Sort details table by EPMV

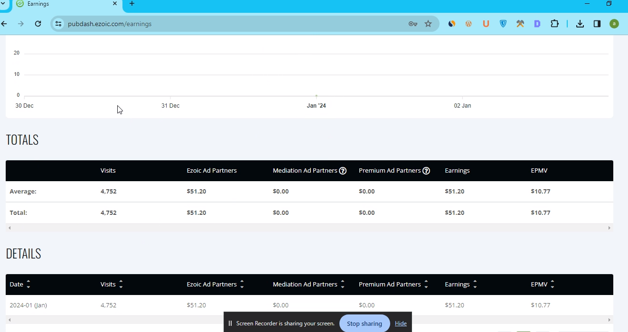pyautogui.click(x=553, y=285)
